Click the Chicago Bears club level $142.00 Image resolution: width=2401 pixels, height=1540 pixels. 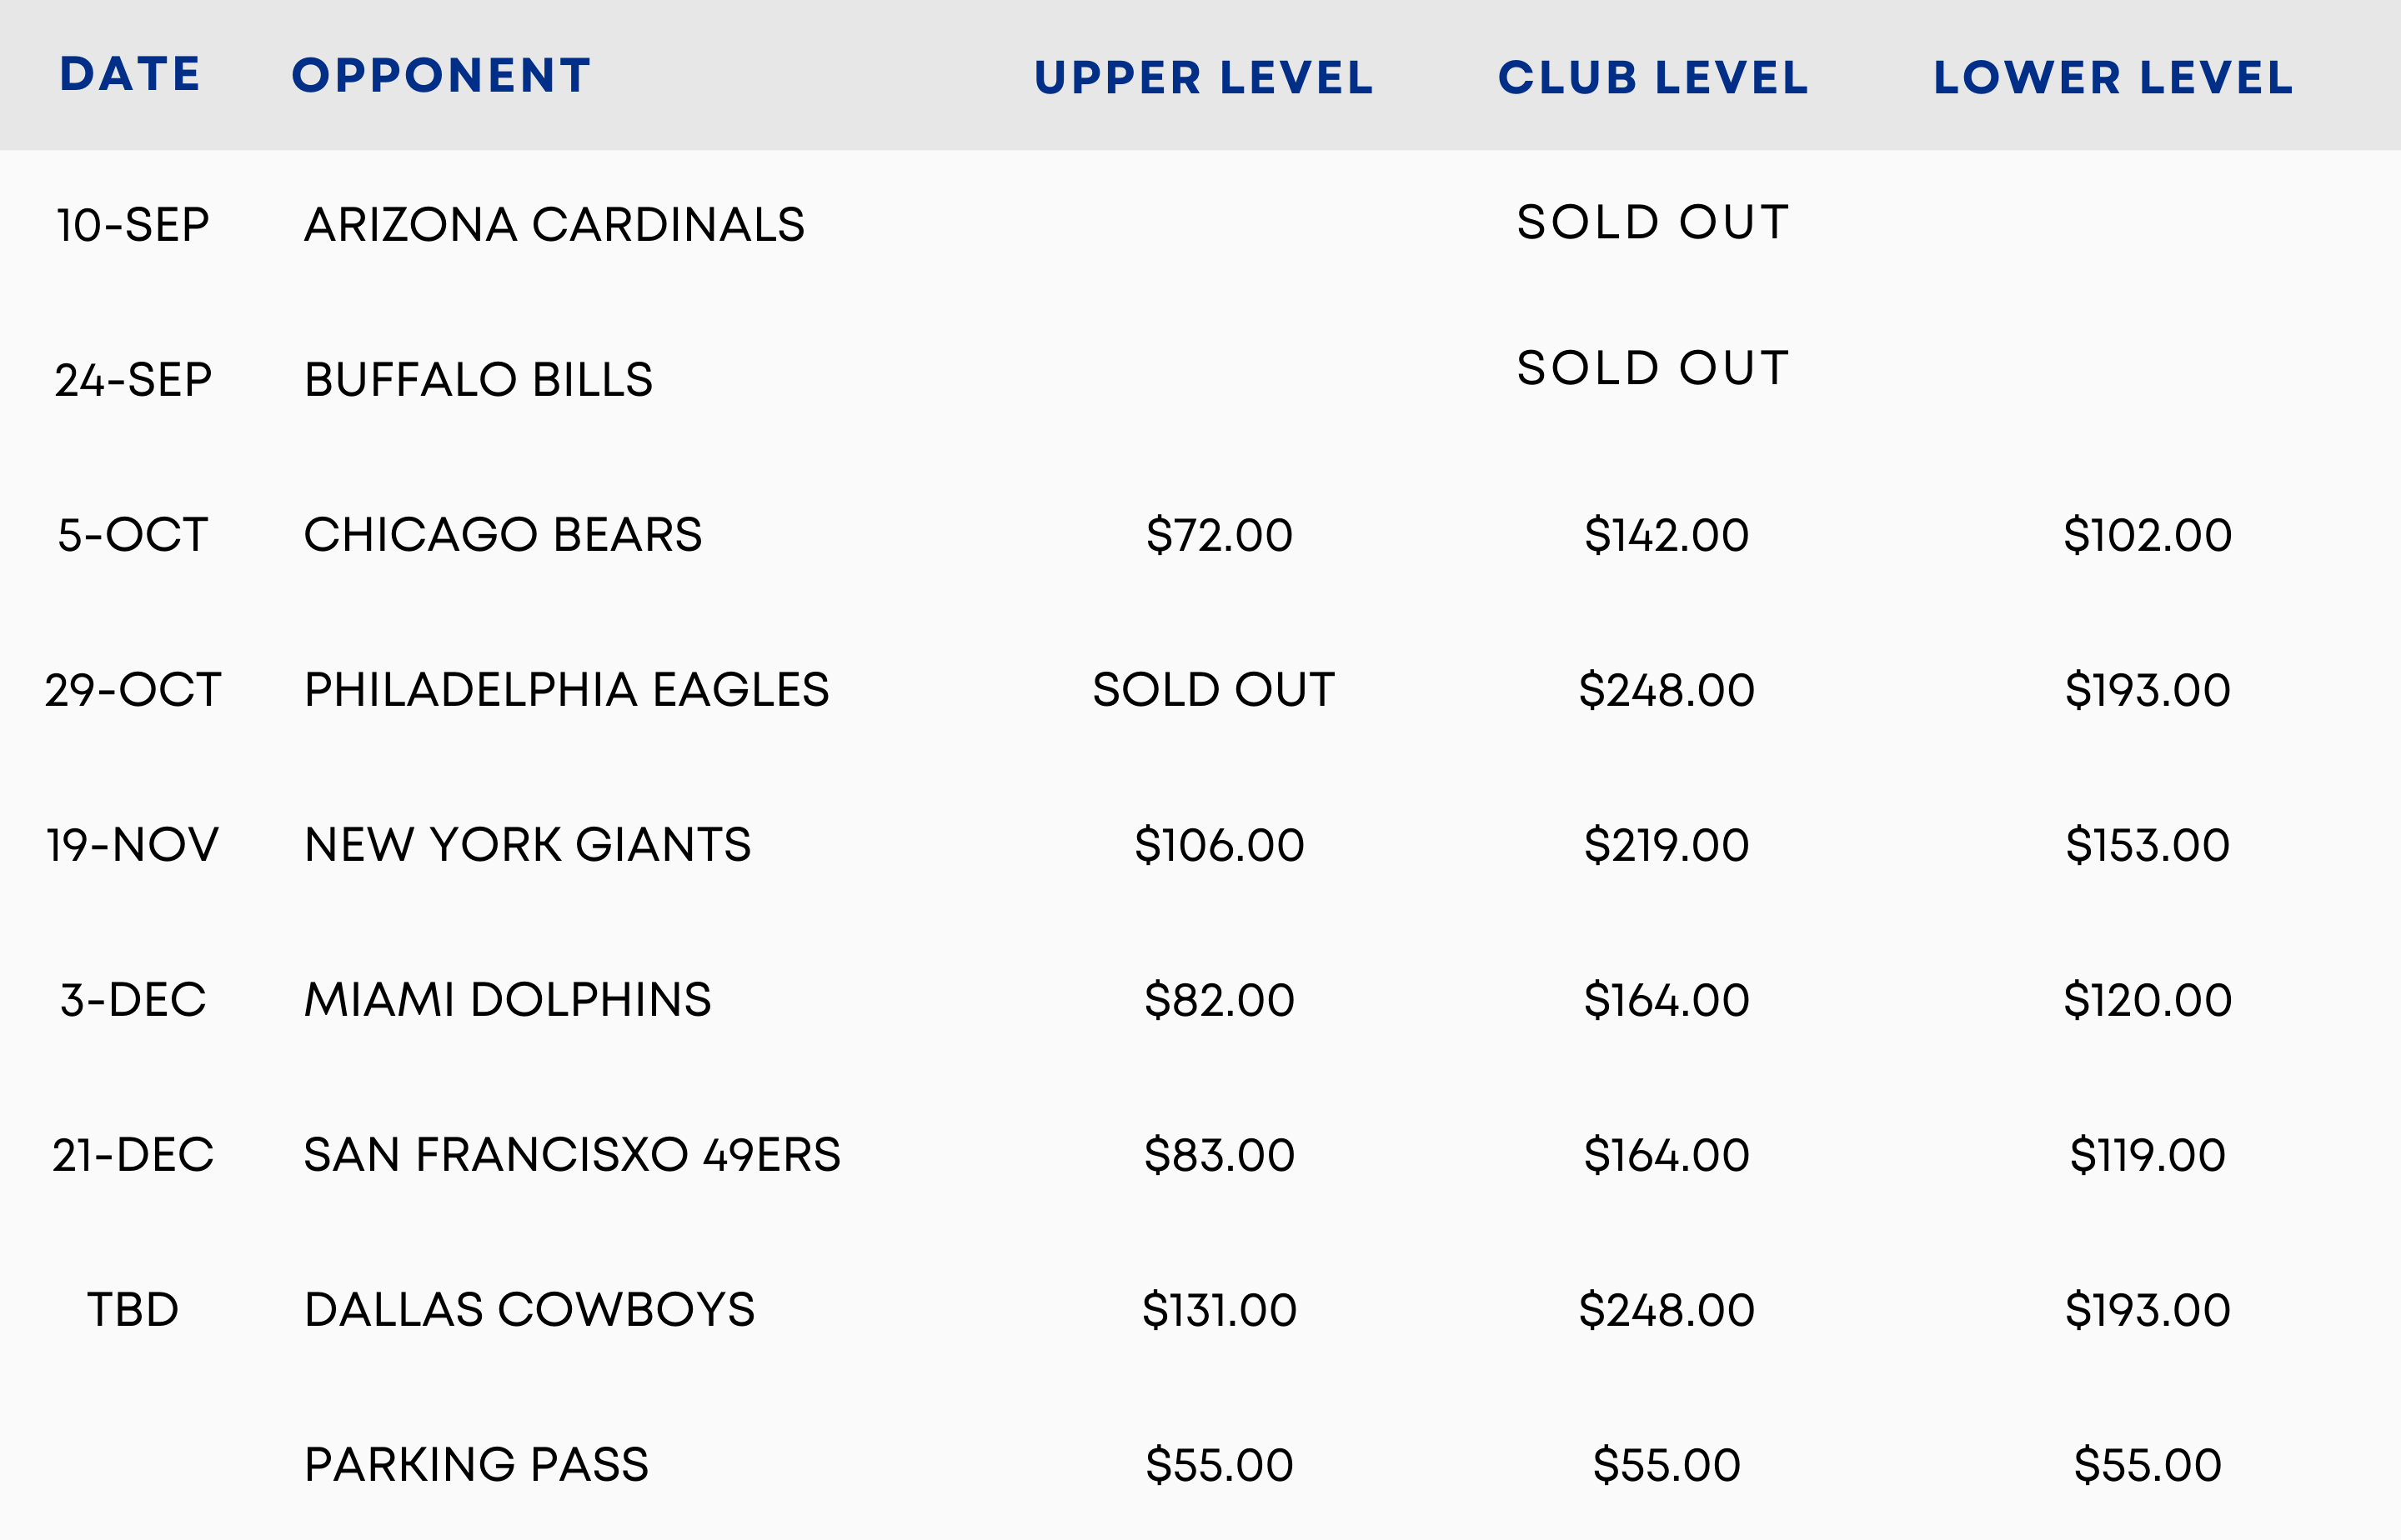[1666, 535]
